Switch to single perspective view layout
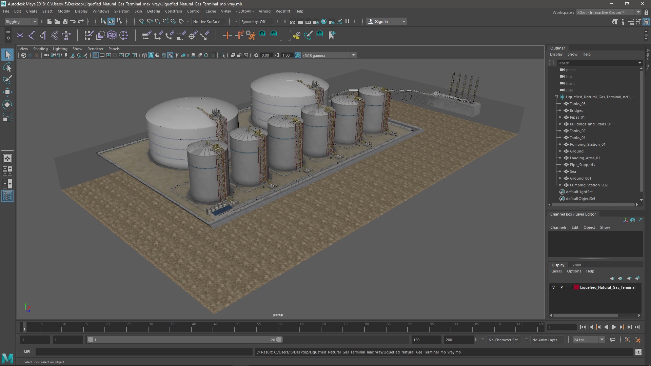 [7, 158]
